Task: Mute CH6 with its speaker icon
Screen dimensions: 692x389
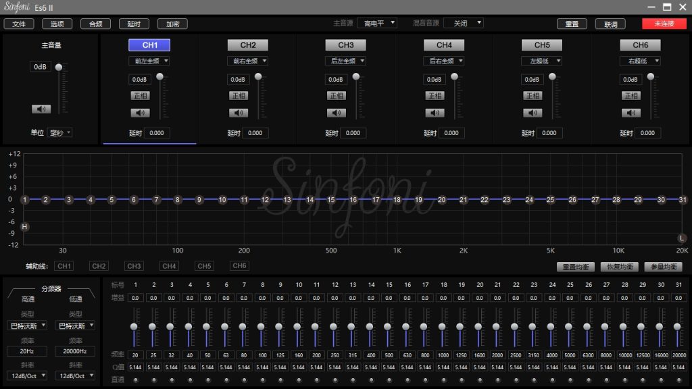Action: click(x=631, y=113)
